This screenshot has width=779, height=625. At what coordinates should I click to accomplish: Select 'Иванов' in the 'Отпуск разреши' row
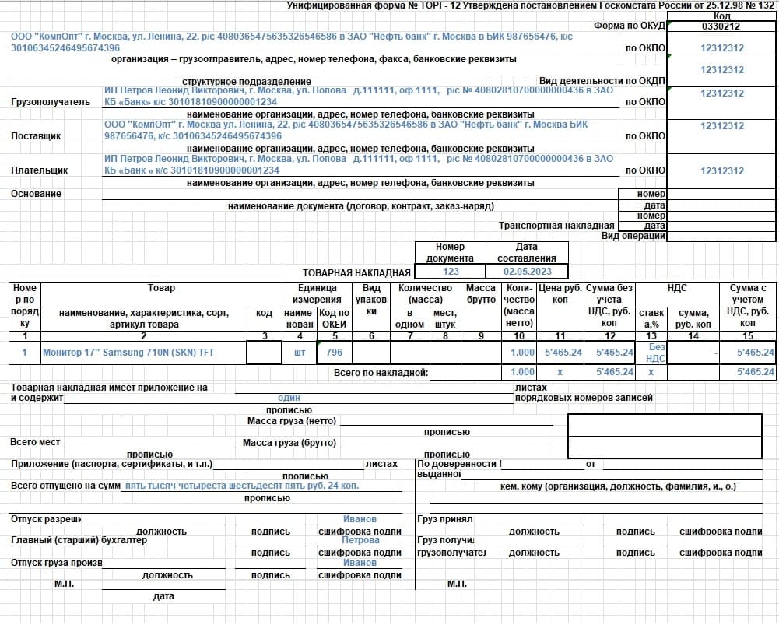click(x=360, y=518)
